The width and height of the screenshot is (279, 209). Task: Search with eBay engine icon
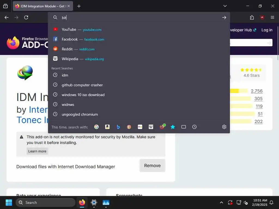pos(140,127)
